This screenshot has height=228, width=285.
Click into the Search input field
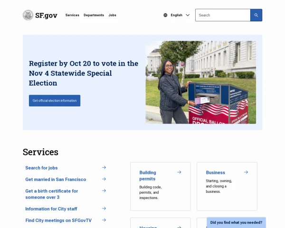(223, 15)
